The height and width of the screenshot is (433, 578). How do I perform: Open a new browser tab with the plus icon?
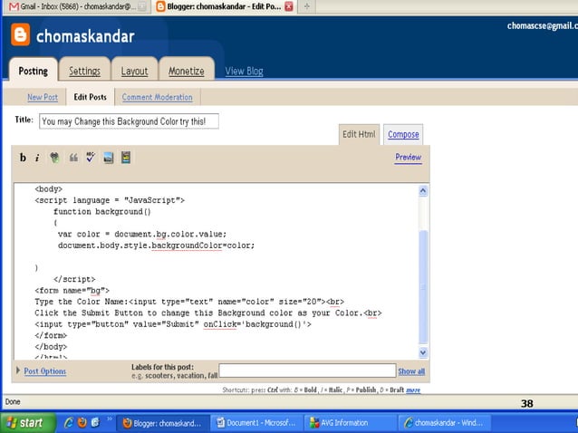[307, 6]
